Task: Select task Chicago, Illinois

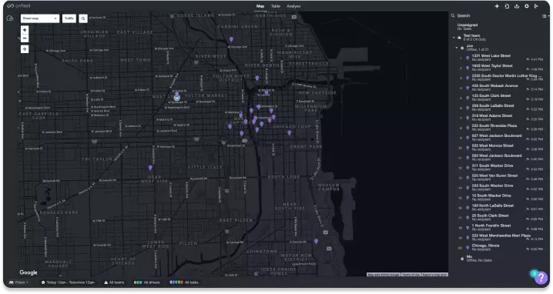Action: (x=501, y=247)
